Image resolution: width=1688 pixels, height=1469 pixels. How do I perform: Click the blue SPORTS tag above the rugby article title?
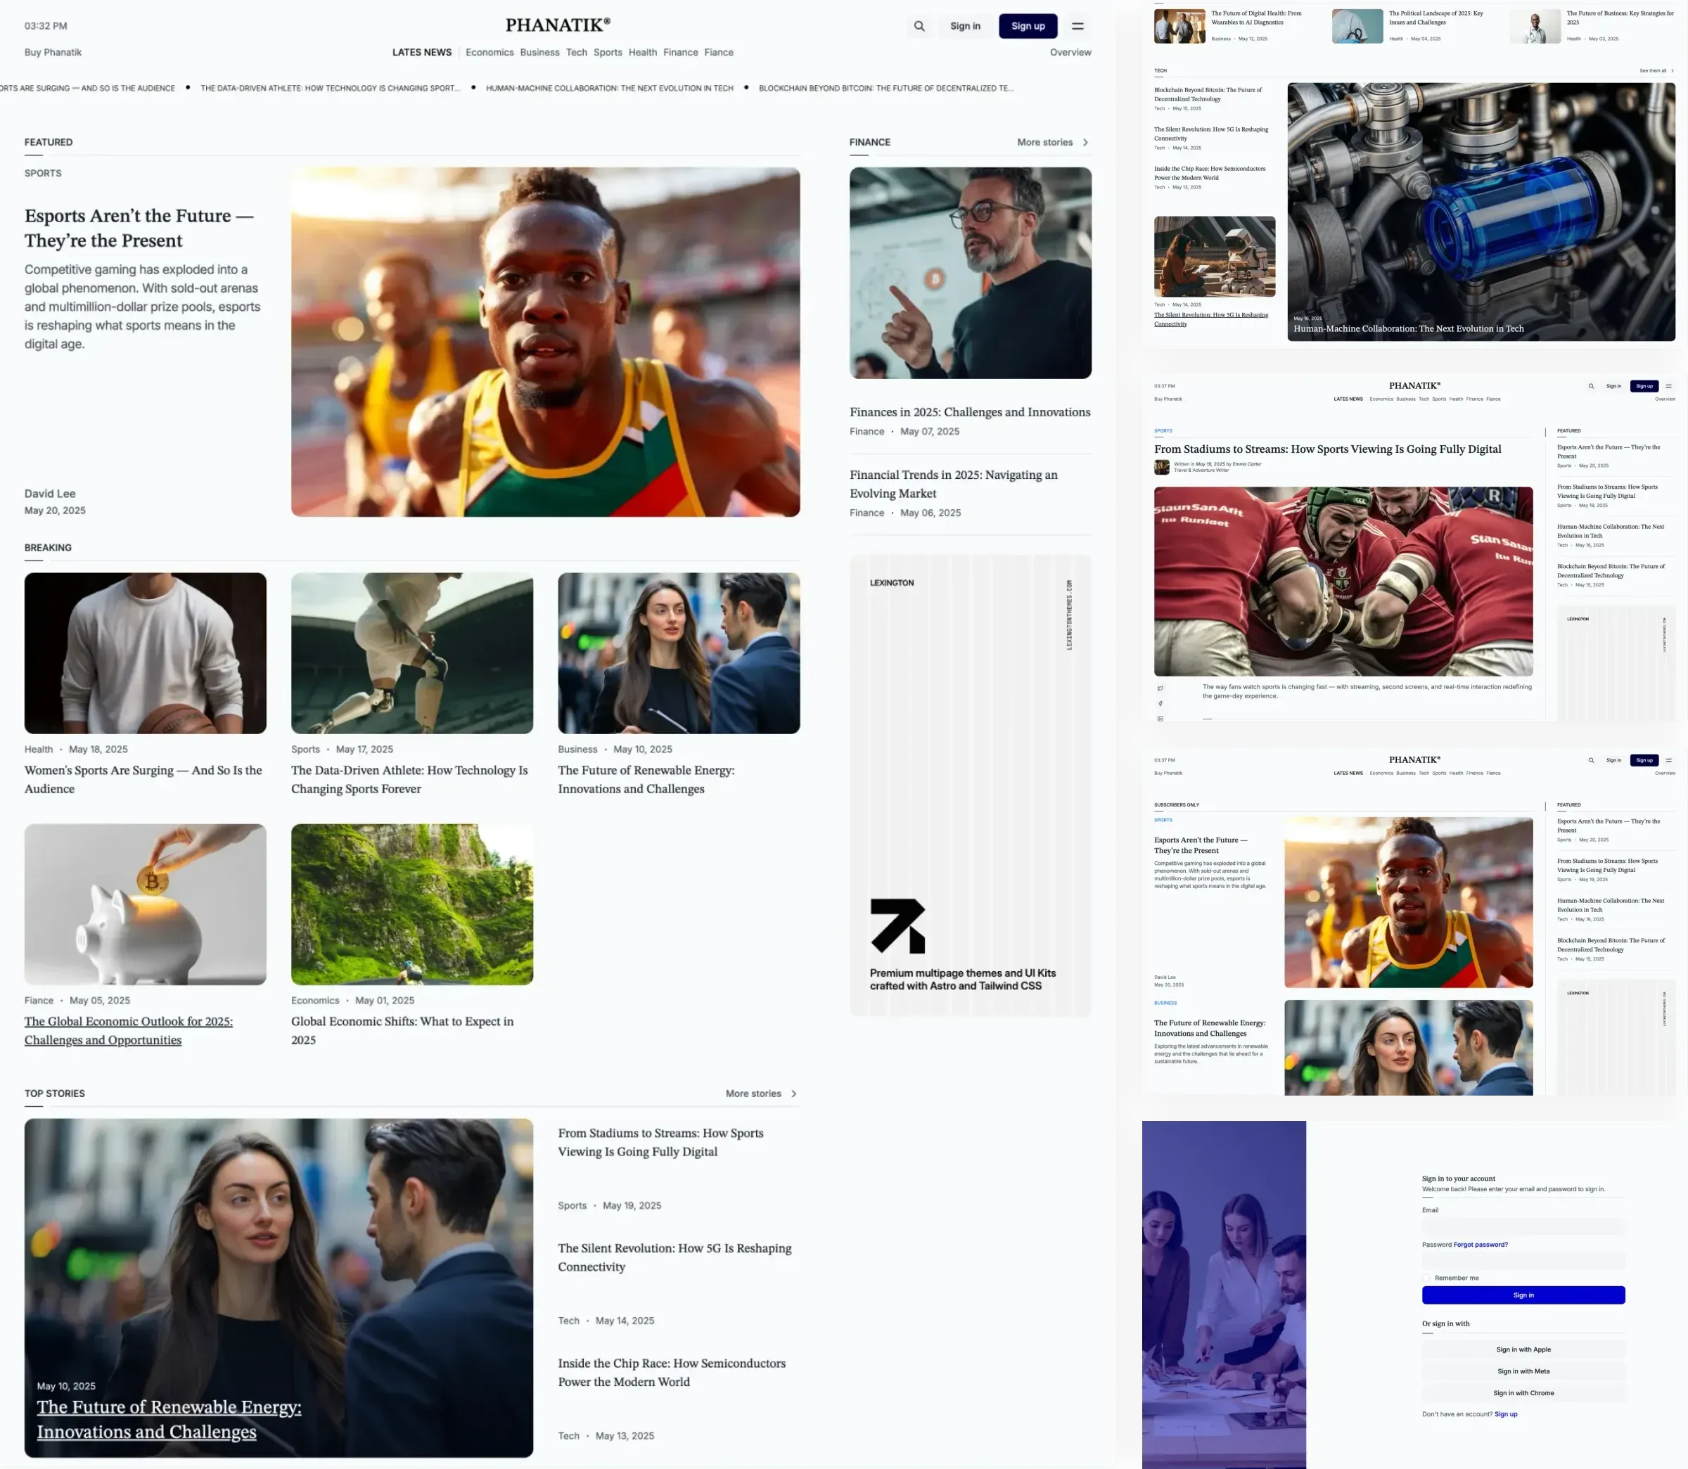pyautogui.click(x=1163, y=431)
